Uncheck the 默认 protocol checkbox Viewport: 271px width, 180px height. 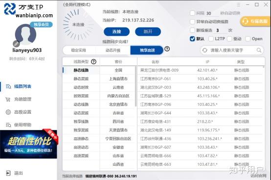192,39
